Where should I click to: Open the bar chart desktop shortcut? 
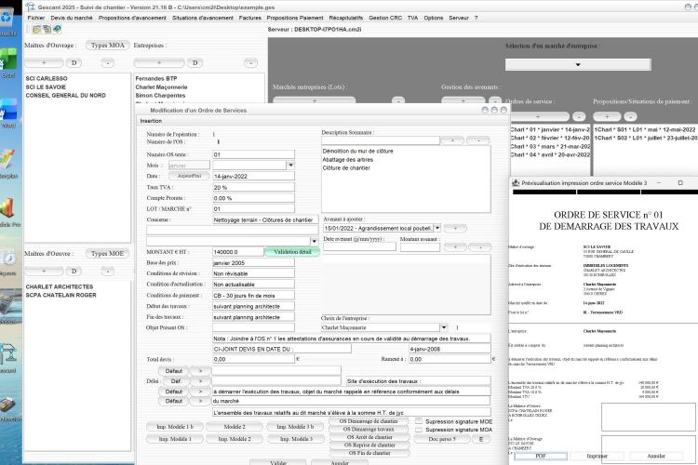pyautogui.click(x=7, y=208)
